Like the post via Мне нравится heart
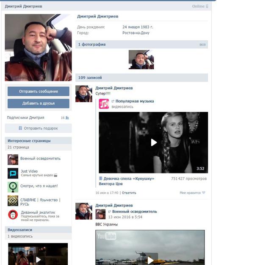271x265 pixels. (203, 192)
